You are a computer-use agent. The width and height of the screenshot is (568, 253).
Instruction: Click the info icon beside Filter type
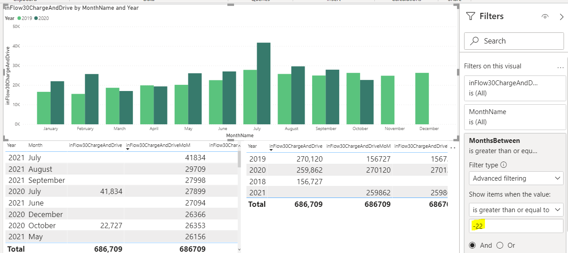pyautogui.click(x=504, y=165)
